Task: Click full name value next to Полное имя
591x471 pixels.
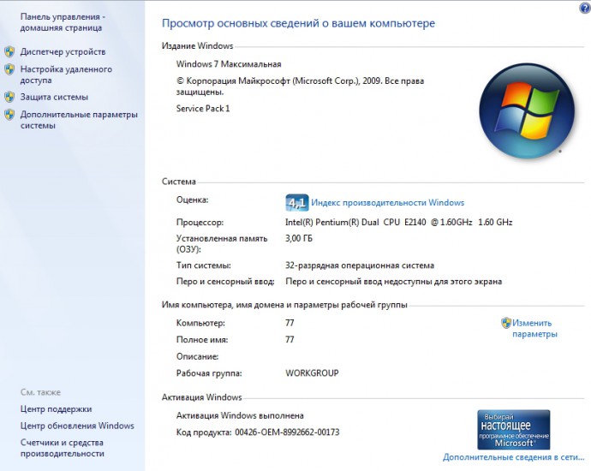Action: (290, 339)
